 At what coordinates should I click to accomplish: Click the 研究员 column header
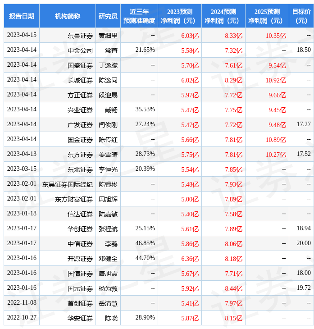108,16
